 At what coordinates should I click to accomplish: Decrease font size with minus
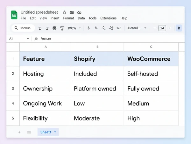155,28
